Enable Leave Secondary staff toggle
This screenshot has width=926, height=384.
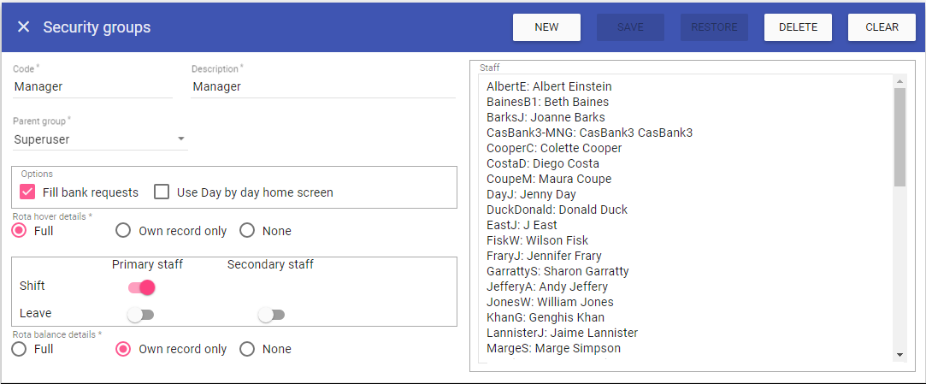point(271,315)
